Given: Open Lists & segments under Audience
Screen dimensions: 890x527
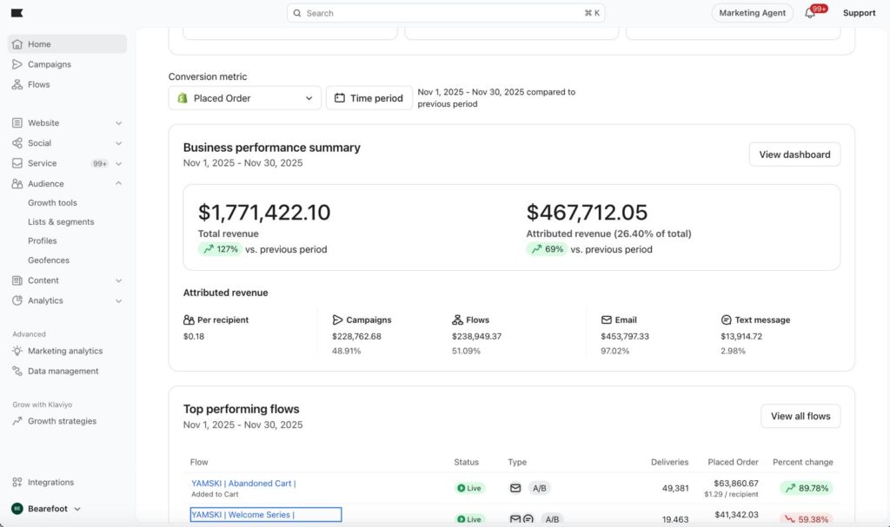Looking at the screenshot, I should [61, 222].
